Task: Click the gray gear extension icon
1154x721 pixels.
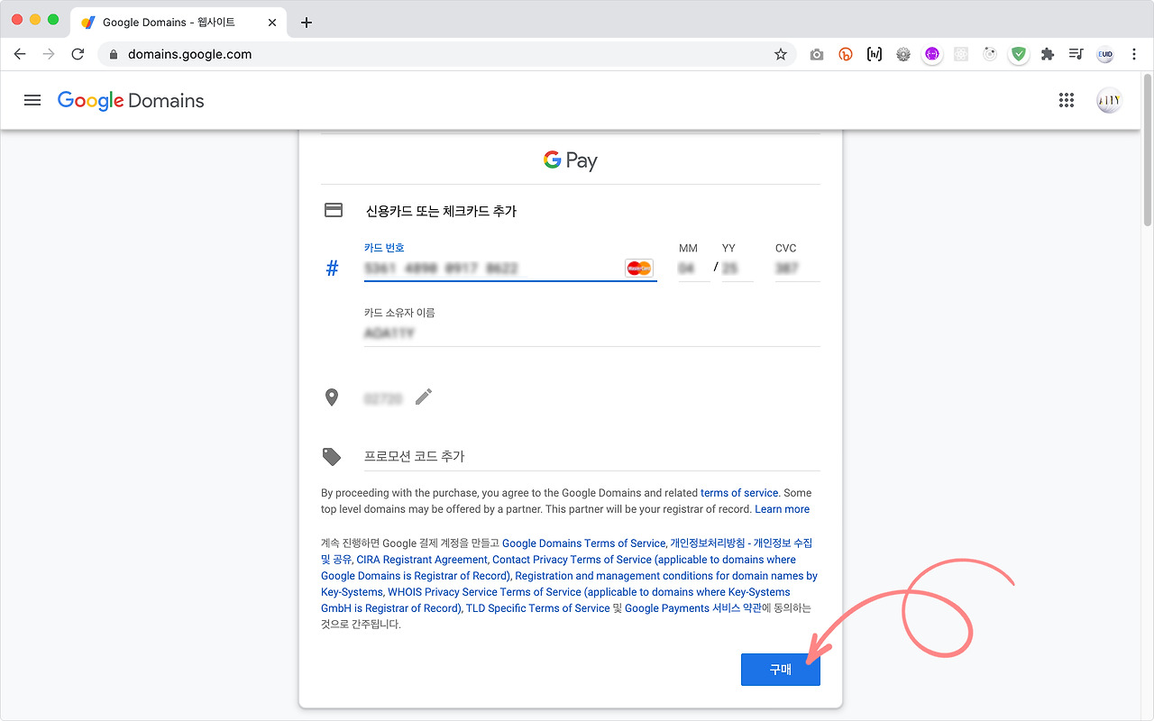Action: pos(903,54)
